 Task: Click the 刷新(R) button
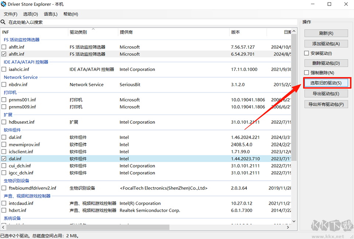pyautogui.click(x=326, y=33)
